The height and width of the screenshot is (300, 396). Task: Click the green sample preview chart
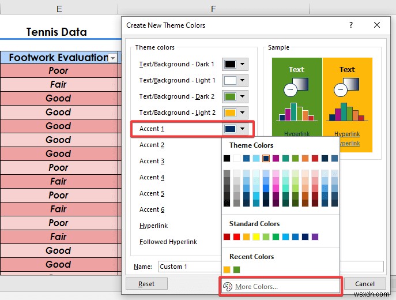click(296, 112)
